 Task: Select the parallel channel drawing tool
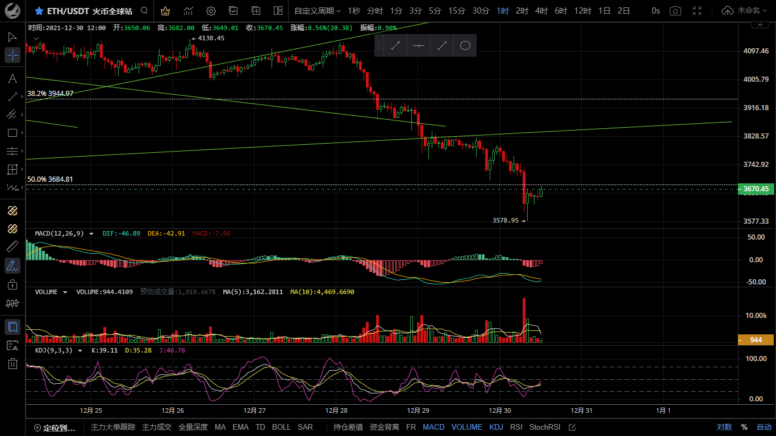coord(12,115)
